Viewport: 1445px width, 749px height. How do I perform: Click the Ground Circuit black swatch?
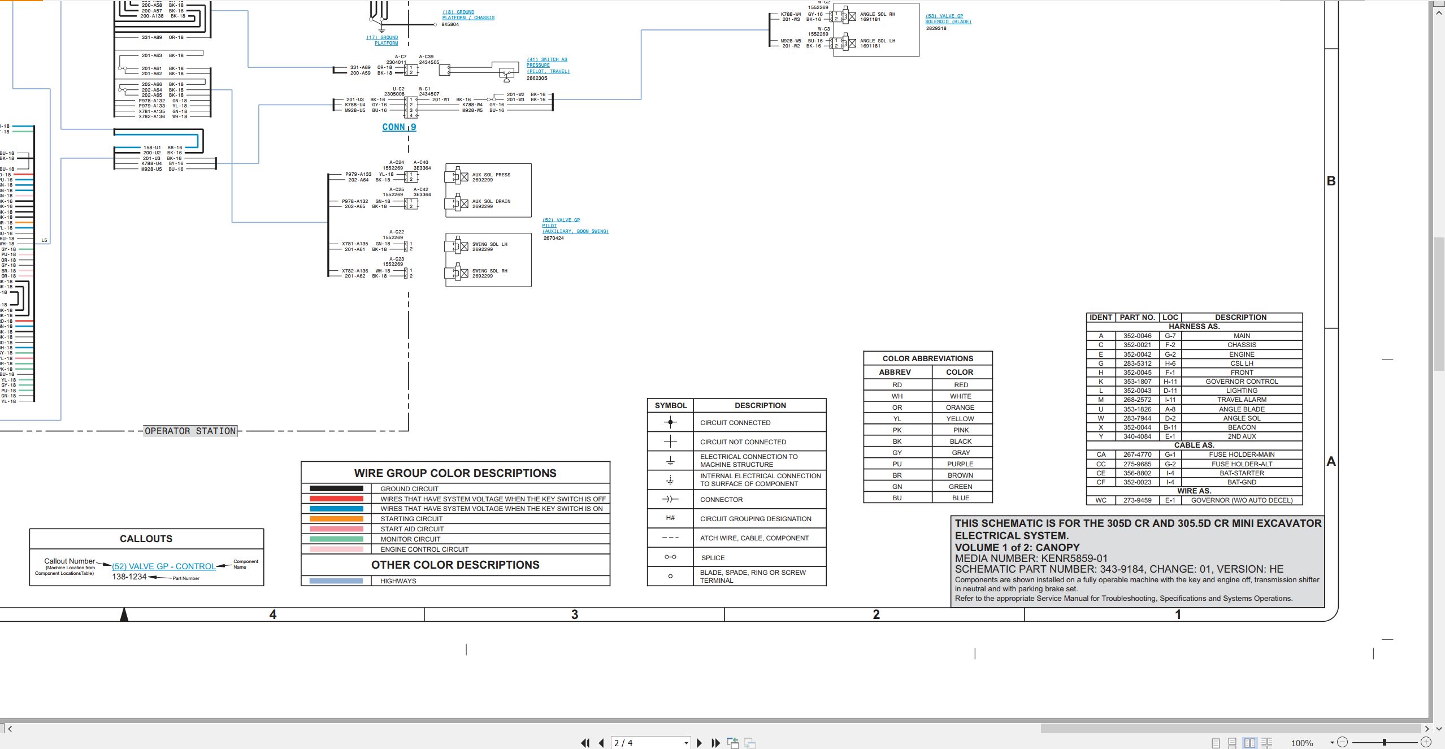[x=336, y=488]
